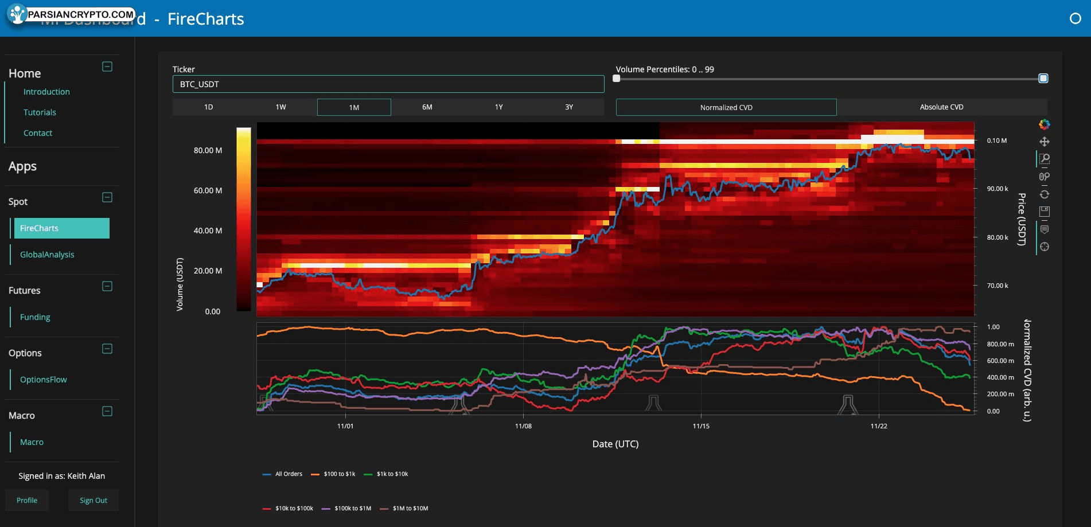Open the GlobalAnalysis link

tap(47, 255)
